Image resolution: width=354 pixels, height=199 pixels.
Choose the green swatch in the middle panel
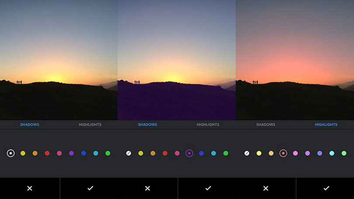[x=226, y=153]
